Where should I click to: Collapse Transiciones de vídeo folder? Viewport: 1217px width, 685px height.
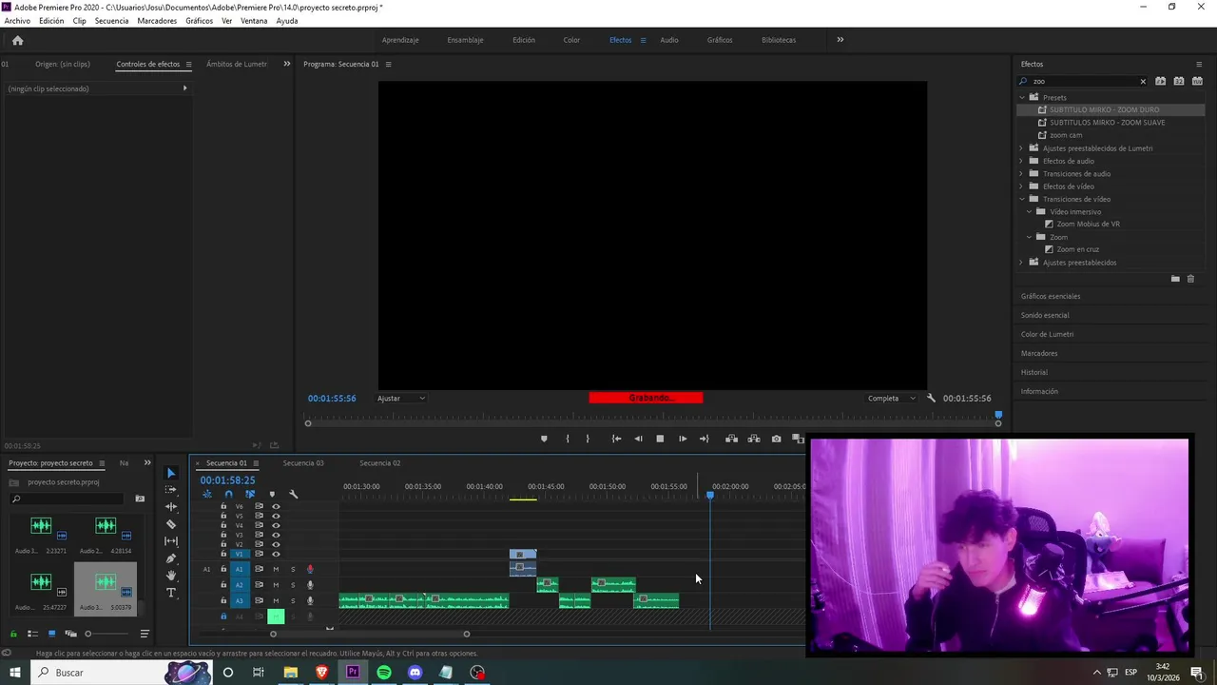1022,199
